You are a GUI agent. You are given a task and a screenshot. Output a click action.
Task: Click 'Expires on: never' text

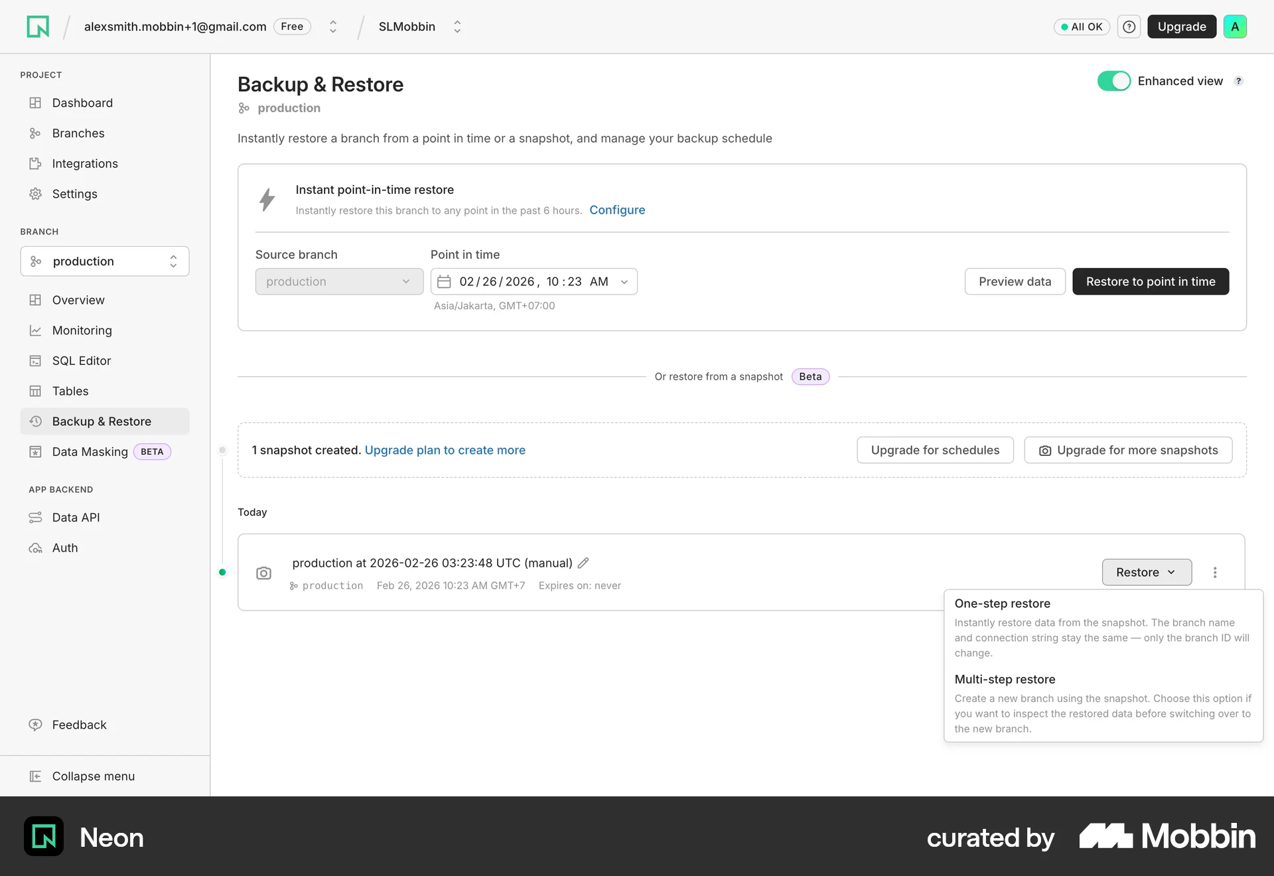coord(580,585)
